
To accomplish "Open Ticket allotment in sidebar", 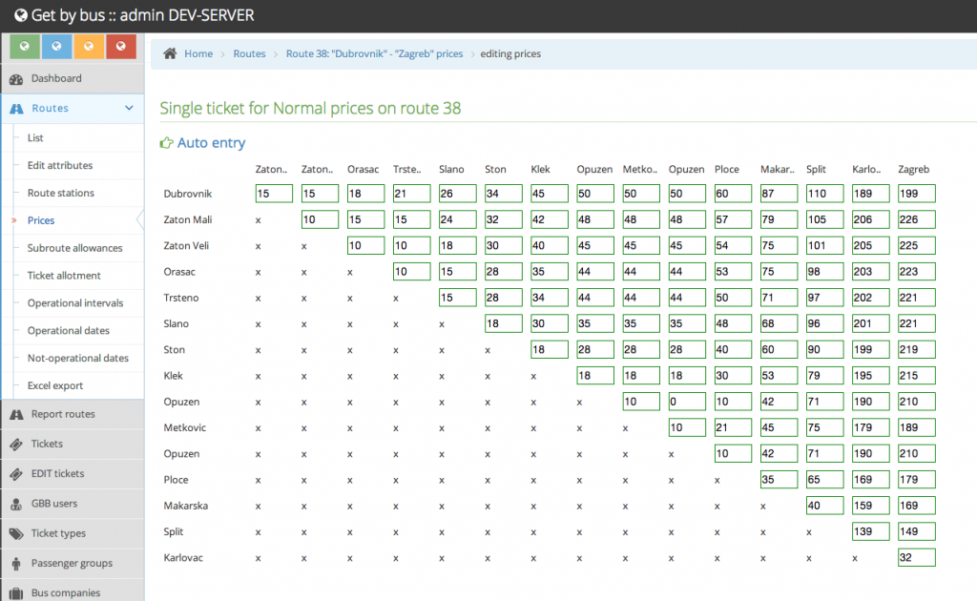I will tap(64, 276).
